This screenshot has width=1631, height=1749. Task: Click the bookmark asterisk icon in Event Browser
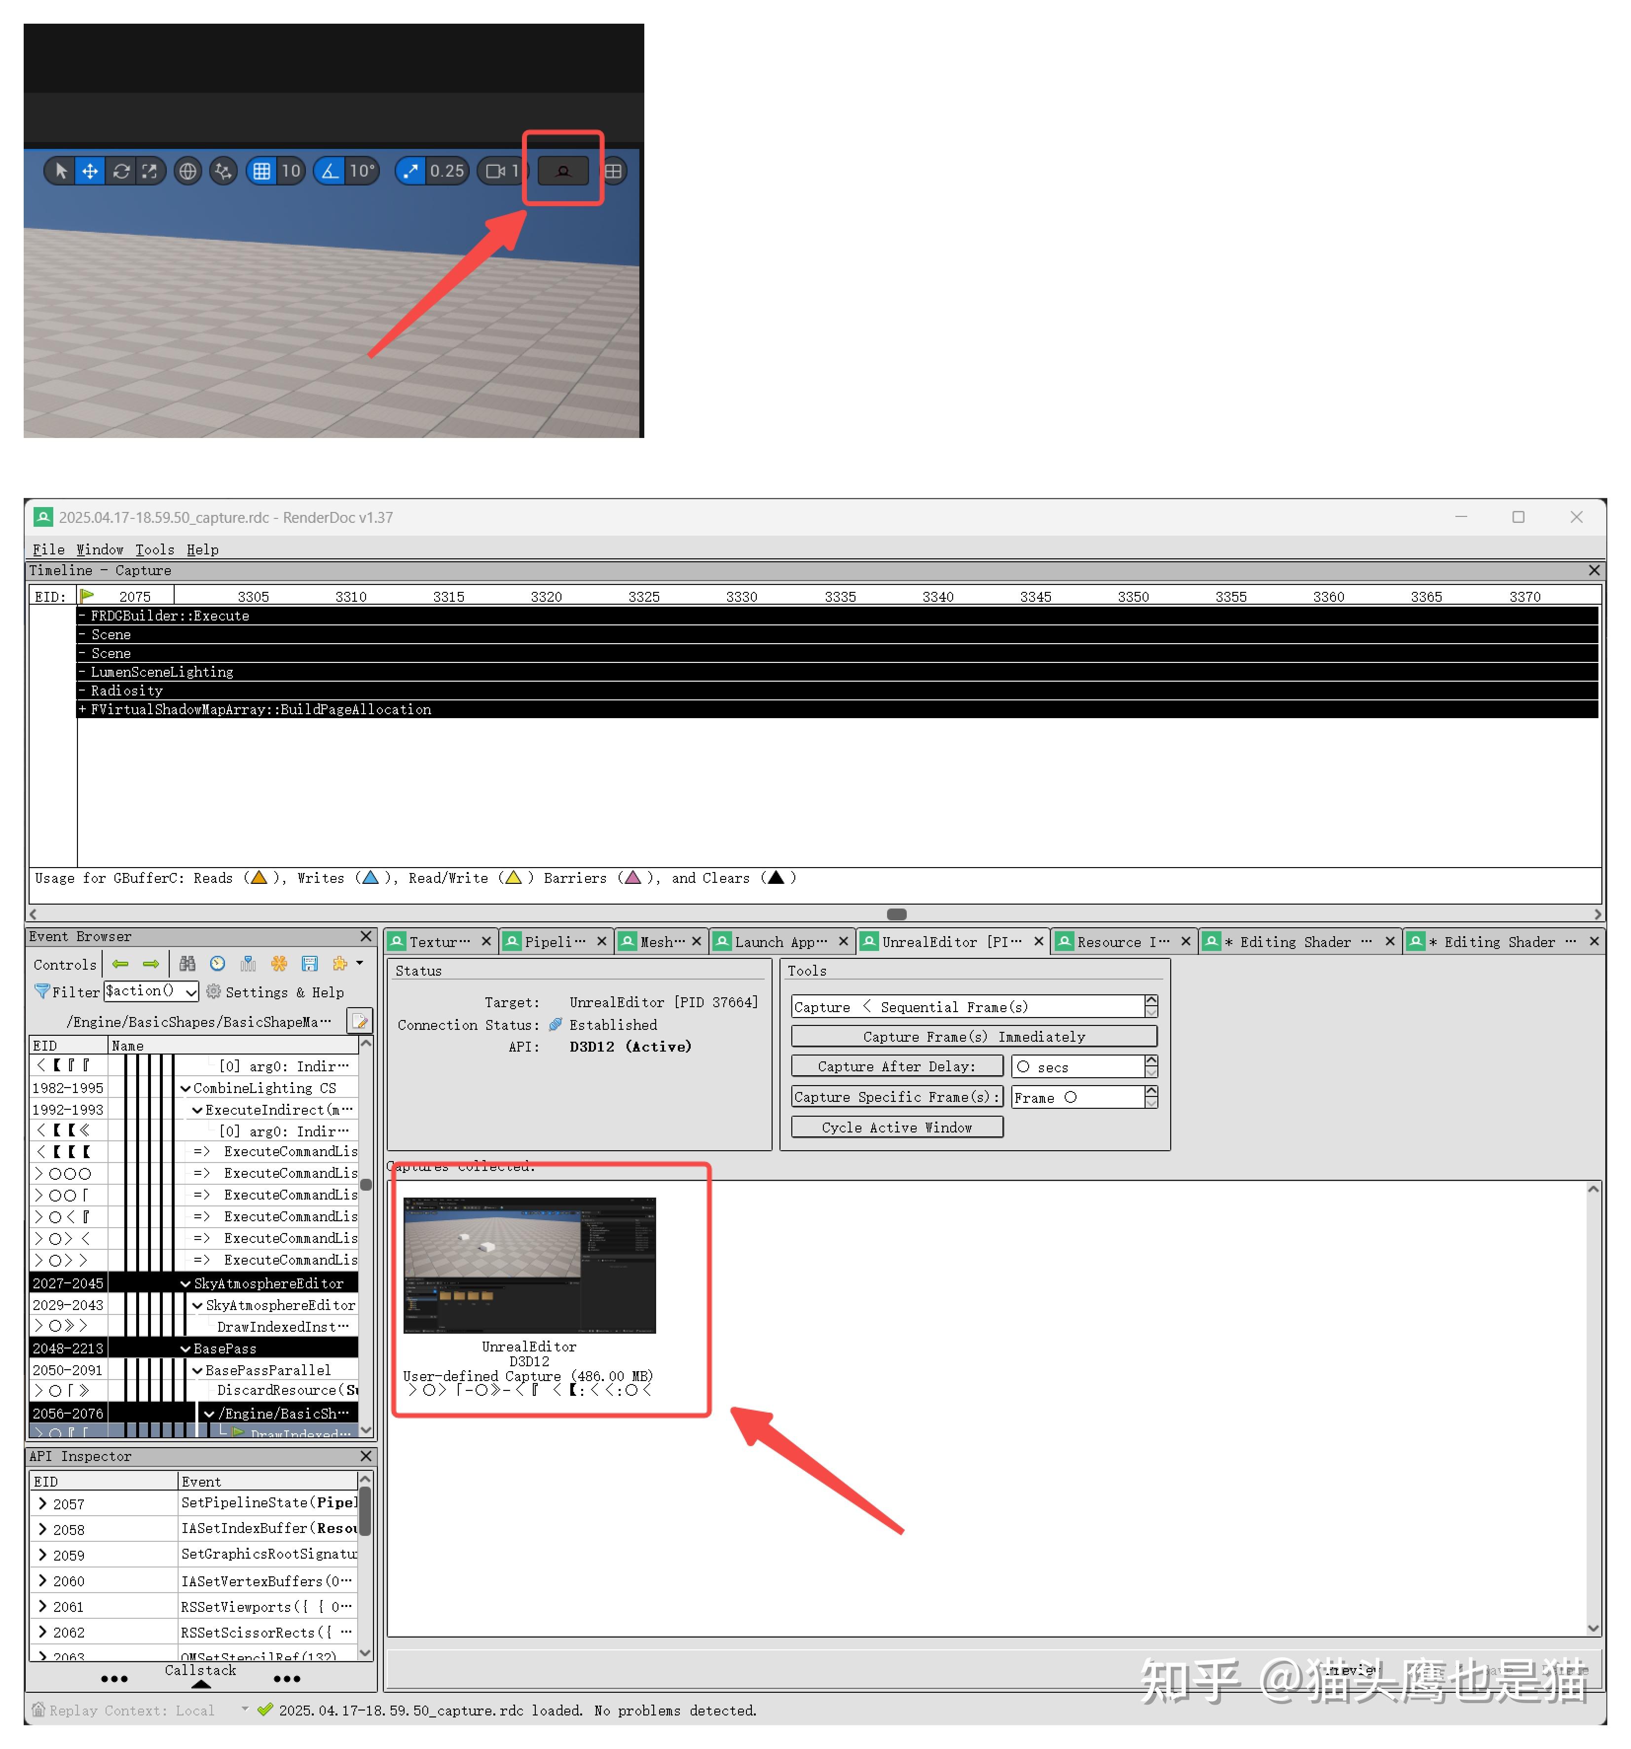point(279,964)
